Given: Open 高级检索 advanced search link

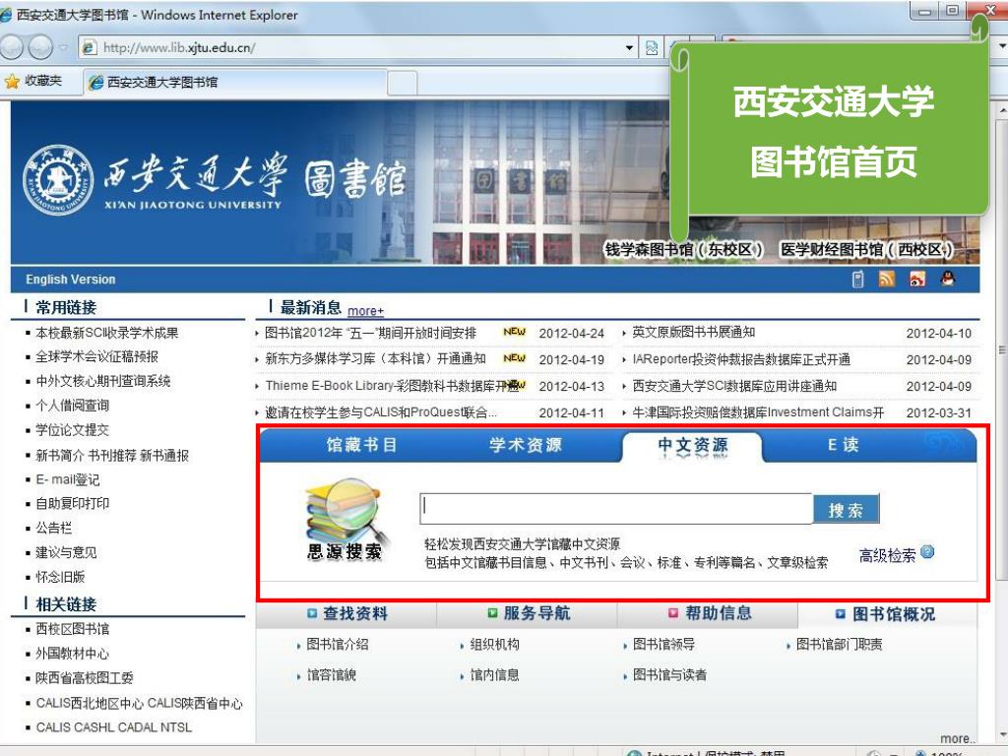Looking at the screenshot, I should tap(887, 555).
